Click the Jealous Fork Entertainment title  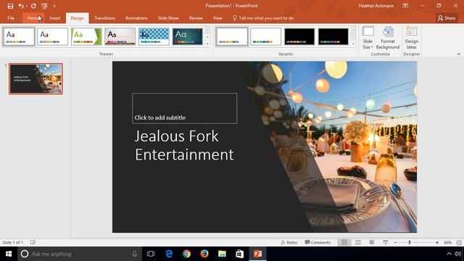coord(184,145)
